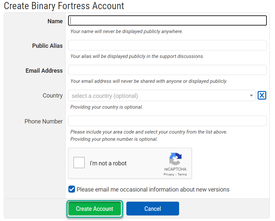Click the blue X to clear country selection

262,95
